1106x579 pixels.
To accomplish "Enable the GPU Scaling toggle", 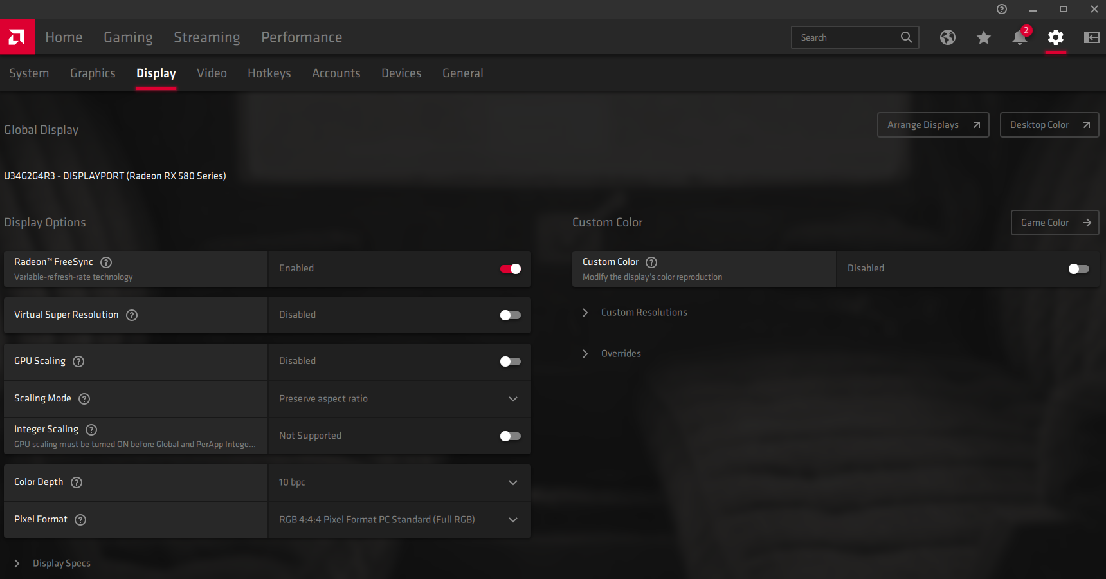I will pyautogui.click(x=511, y=362).
